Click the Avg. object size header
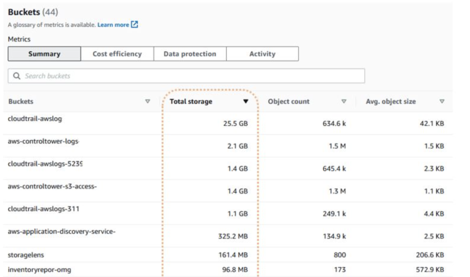470x277 pixels. (391, 101)
